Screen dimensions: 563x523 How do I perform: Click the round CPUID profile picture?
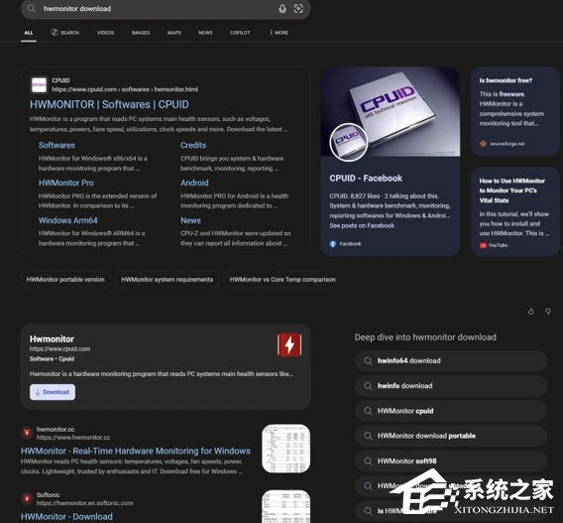coord(348,142)
